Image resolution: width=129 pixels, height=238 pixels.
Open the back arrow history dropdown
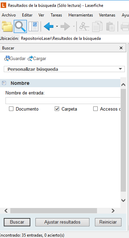click(x=57, y=26)
